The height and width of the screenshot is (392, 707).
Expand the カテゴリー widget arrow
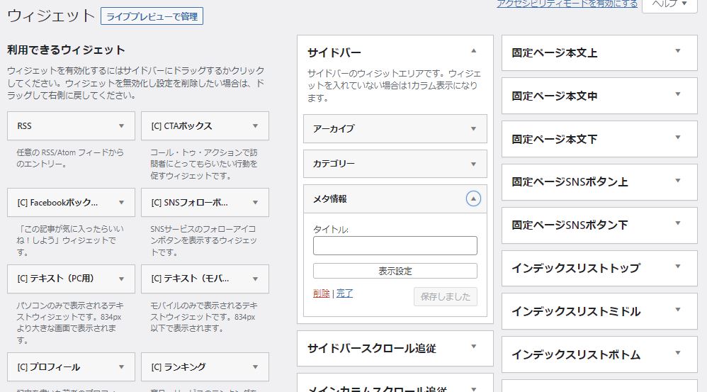(473, 164)
